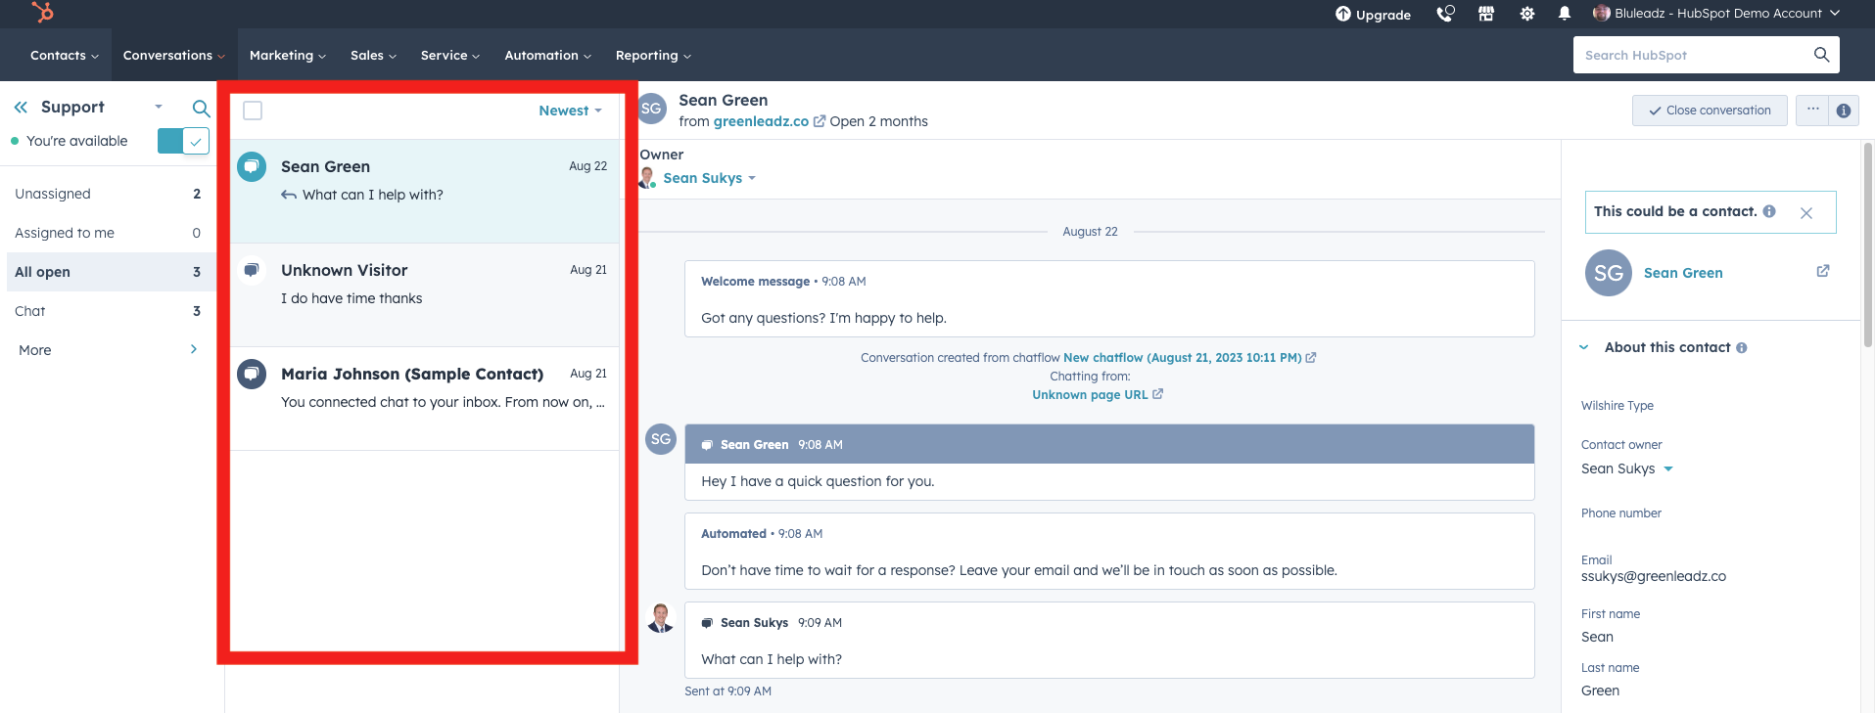Open the Contacts menu
Viewport: 1875px width, 713px height.
pos(64,55)
